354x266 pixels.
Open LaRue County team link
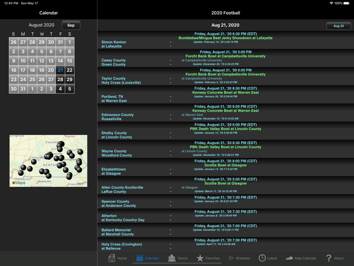coord(114,192)
